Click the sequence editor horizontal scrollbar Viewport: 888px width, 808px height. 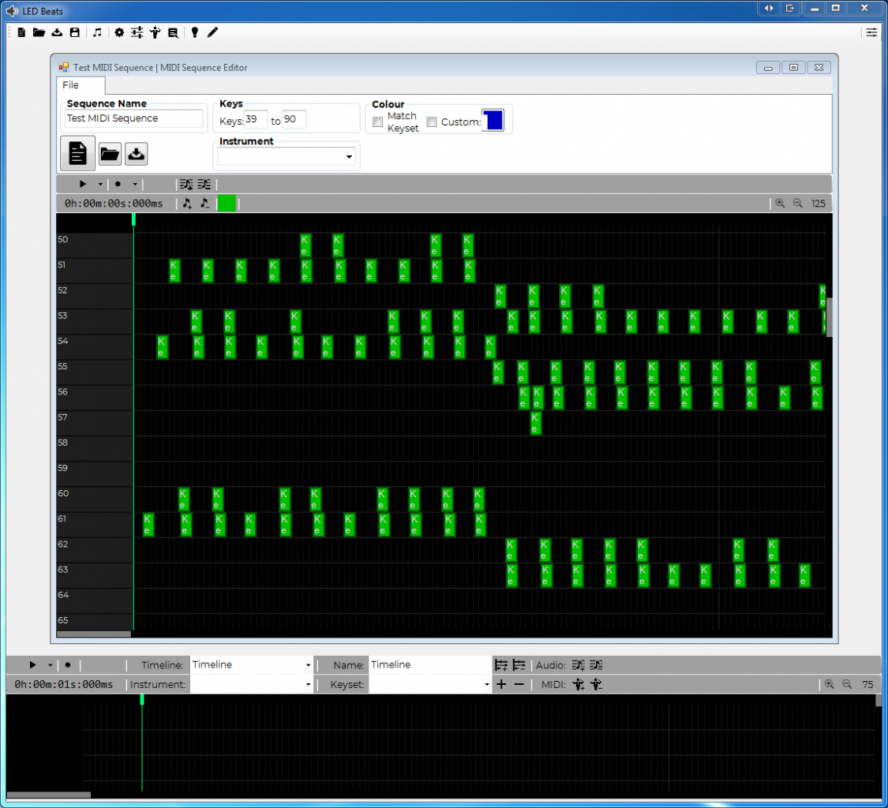click(94, 634)
